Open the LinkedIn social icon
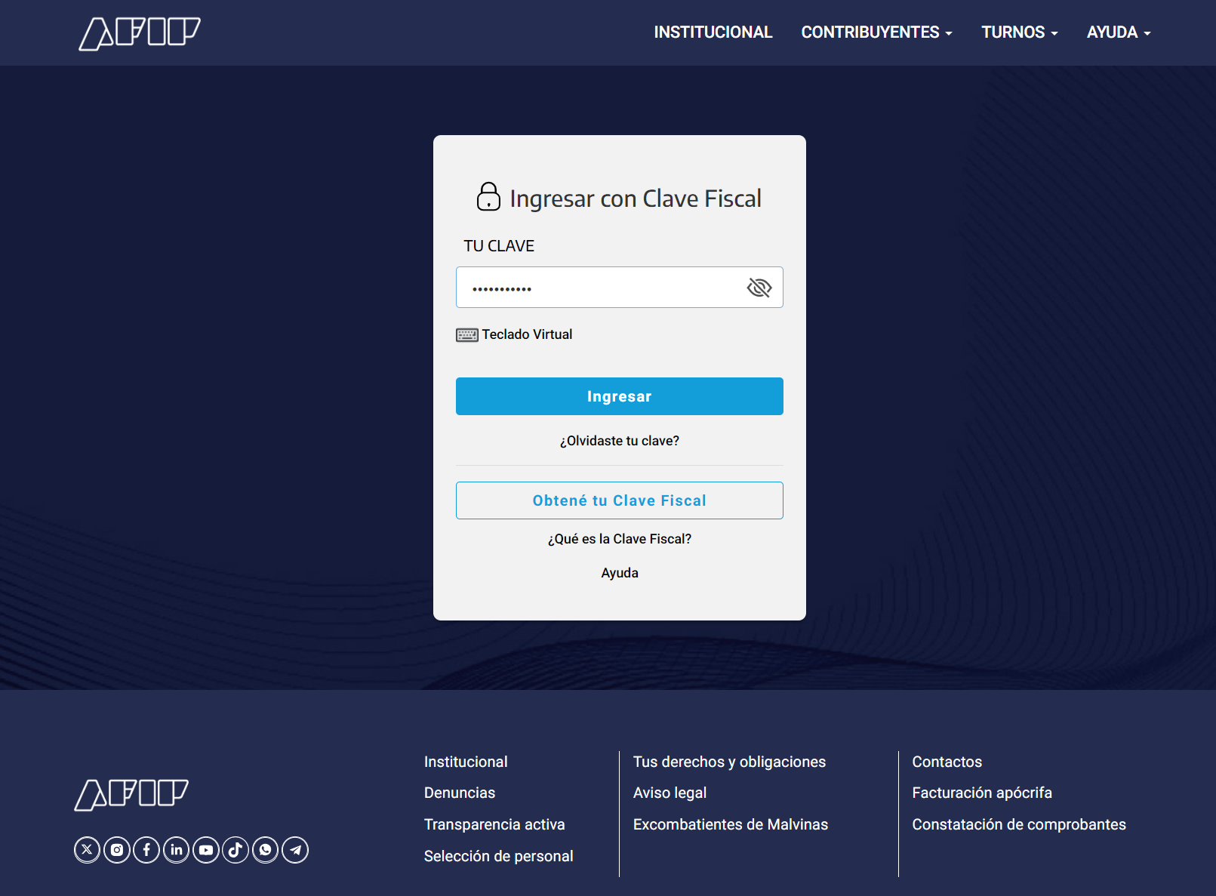This screenshot has width=1216, height=896. (177, 850)
